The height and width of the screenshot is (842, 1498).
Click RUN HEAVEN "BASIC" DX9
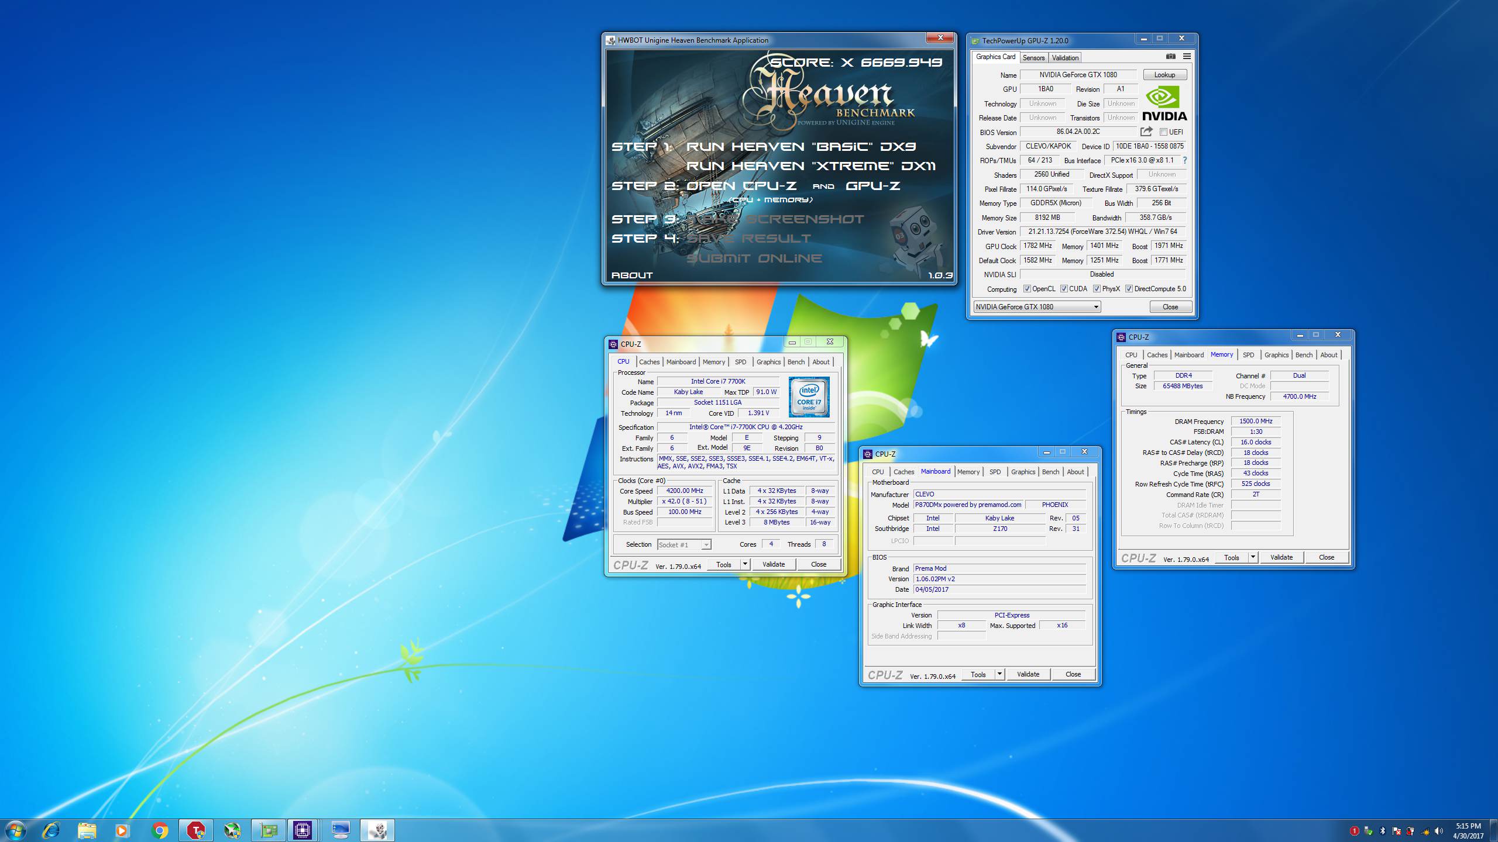(x=801, y=147)
